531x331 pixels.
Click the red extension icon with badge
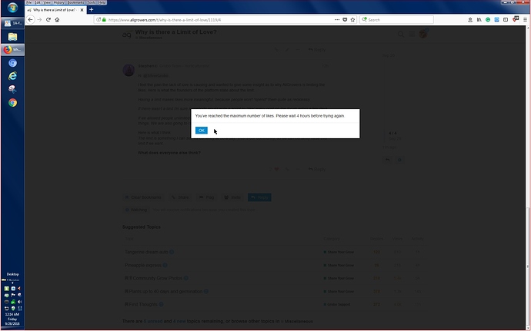click(516, 19)
